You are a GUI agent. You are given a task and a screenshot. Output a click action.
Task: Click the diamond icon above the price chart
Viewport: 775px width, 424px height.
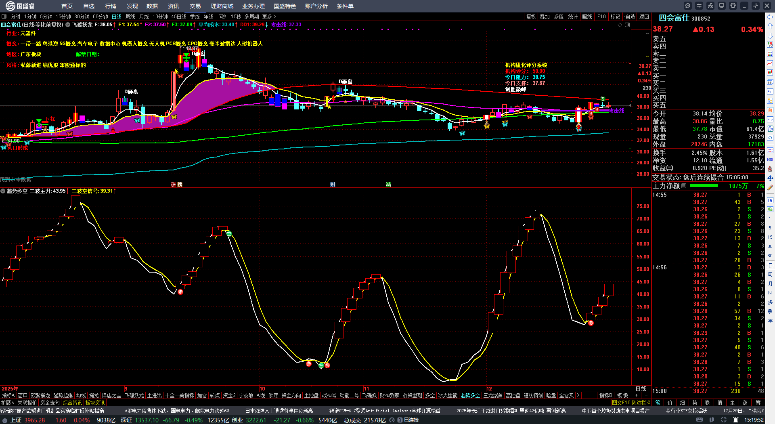click(620, 25)
